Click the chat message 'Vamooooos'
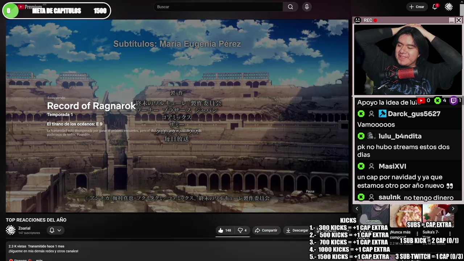 click(376, 125)
